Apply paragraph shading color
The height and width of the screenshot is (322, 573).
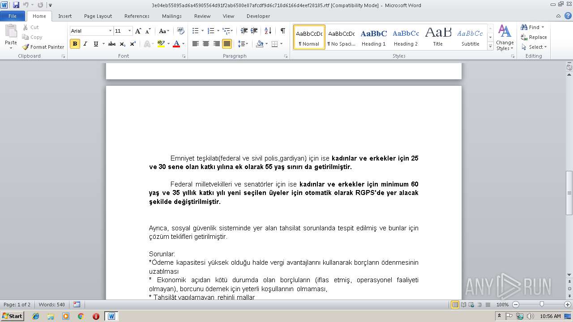tap(260, 44)
